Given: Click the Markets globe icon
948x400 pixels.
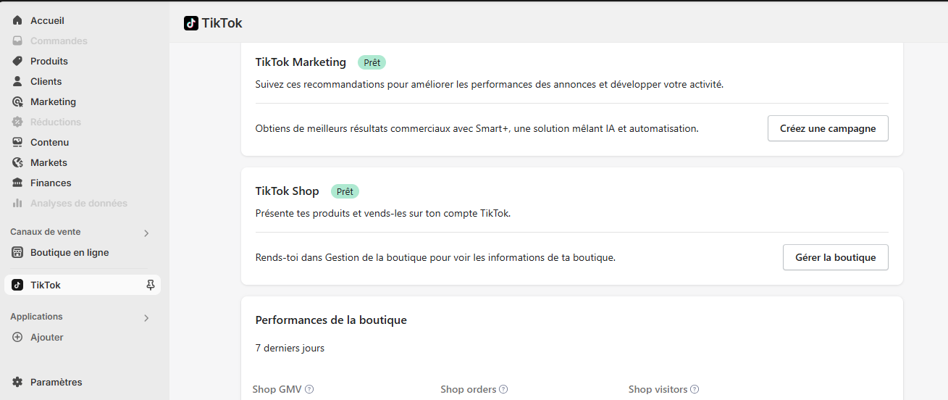Looking at the screenshot, I should 17,163.
